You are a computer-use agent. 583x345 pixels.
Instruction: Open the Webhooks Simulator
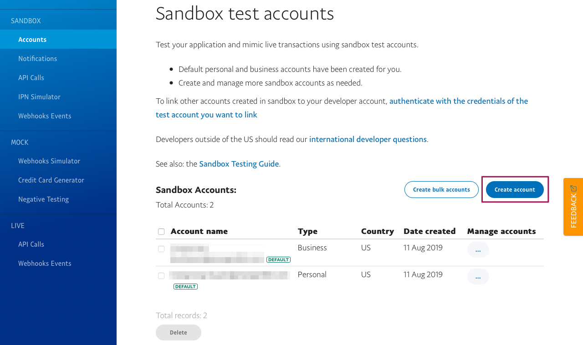point(49,161)
